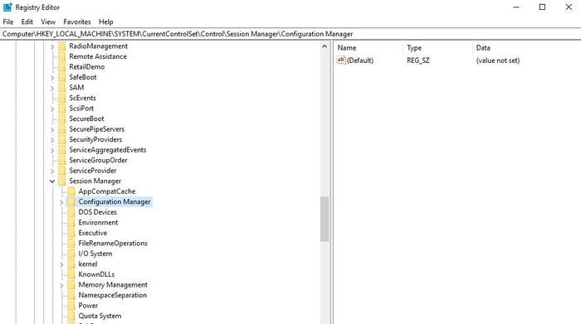Click the RetailDemo folder icon
Screen dimensions: 581x324
tap(62, 67)
